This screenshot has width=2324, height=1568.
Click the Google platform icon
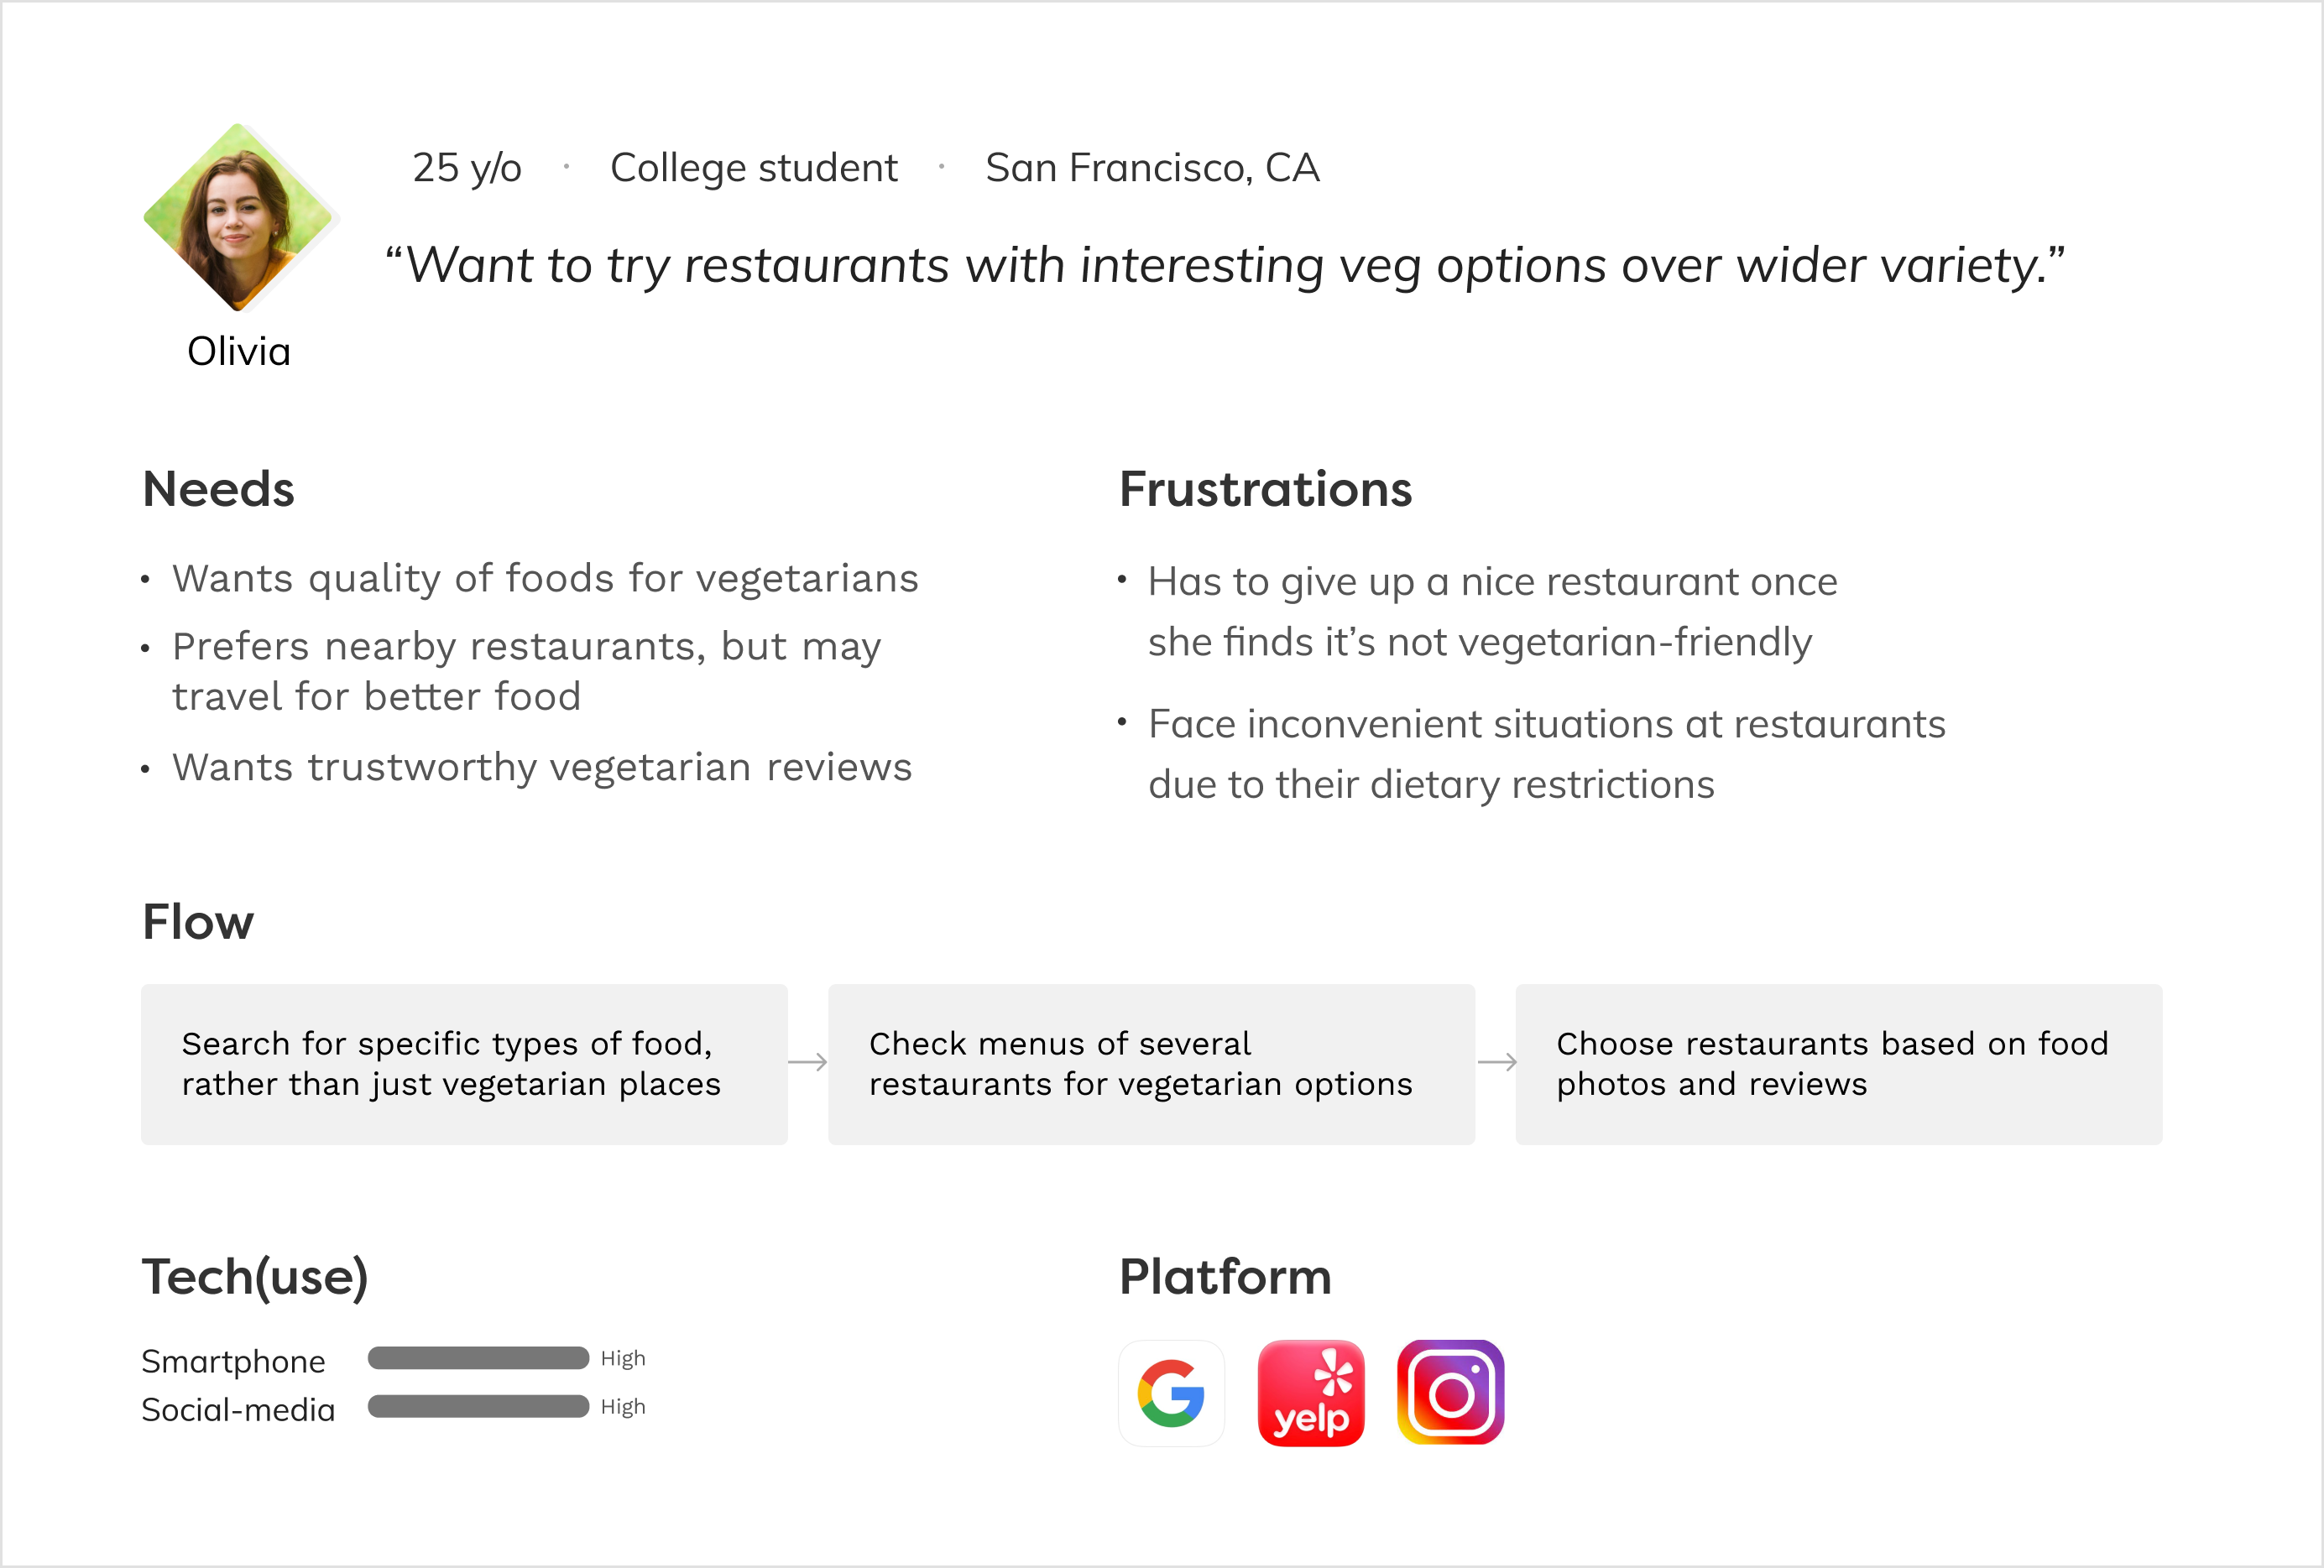(1171, 1393)
